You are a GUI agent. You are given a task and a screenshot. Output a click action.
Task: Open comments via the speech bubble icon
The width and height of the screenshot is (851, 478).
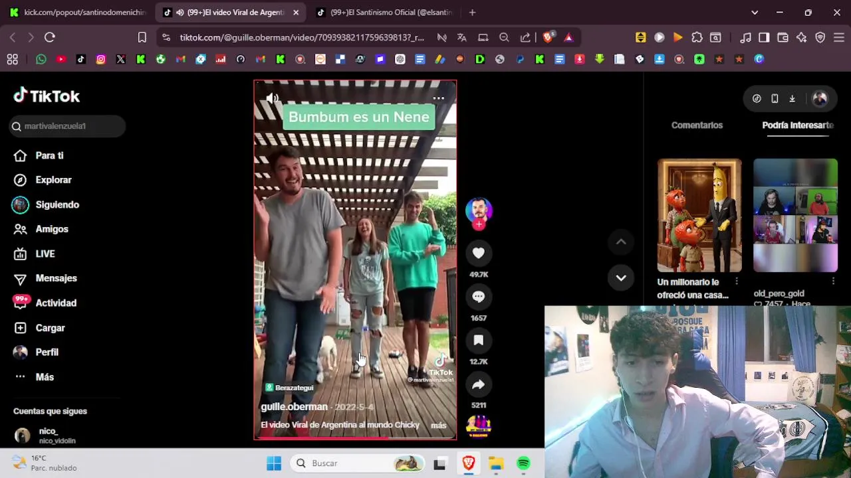(x=479, y=297)
